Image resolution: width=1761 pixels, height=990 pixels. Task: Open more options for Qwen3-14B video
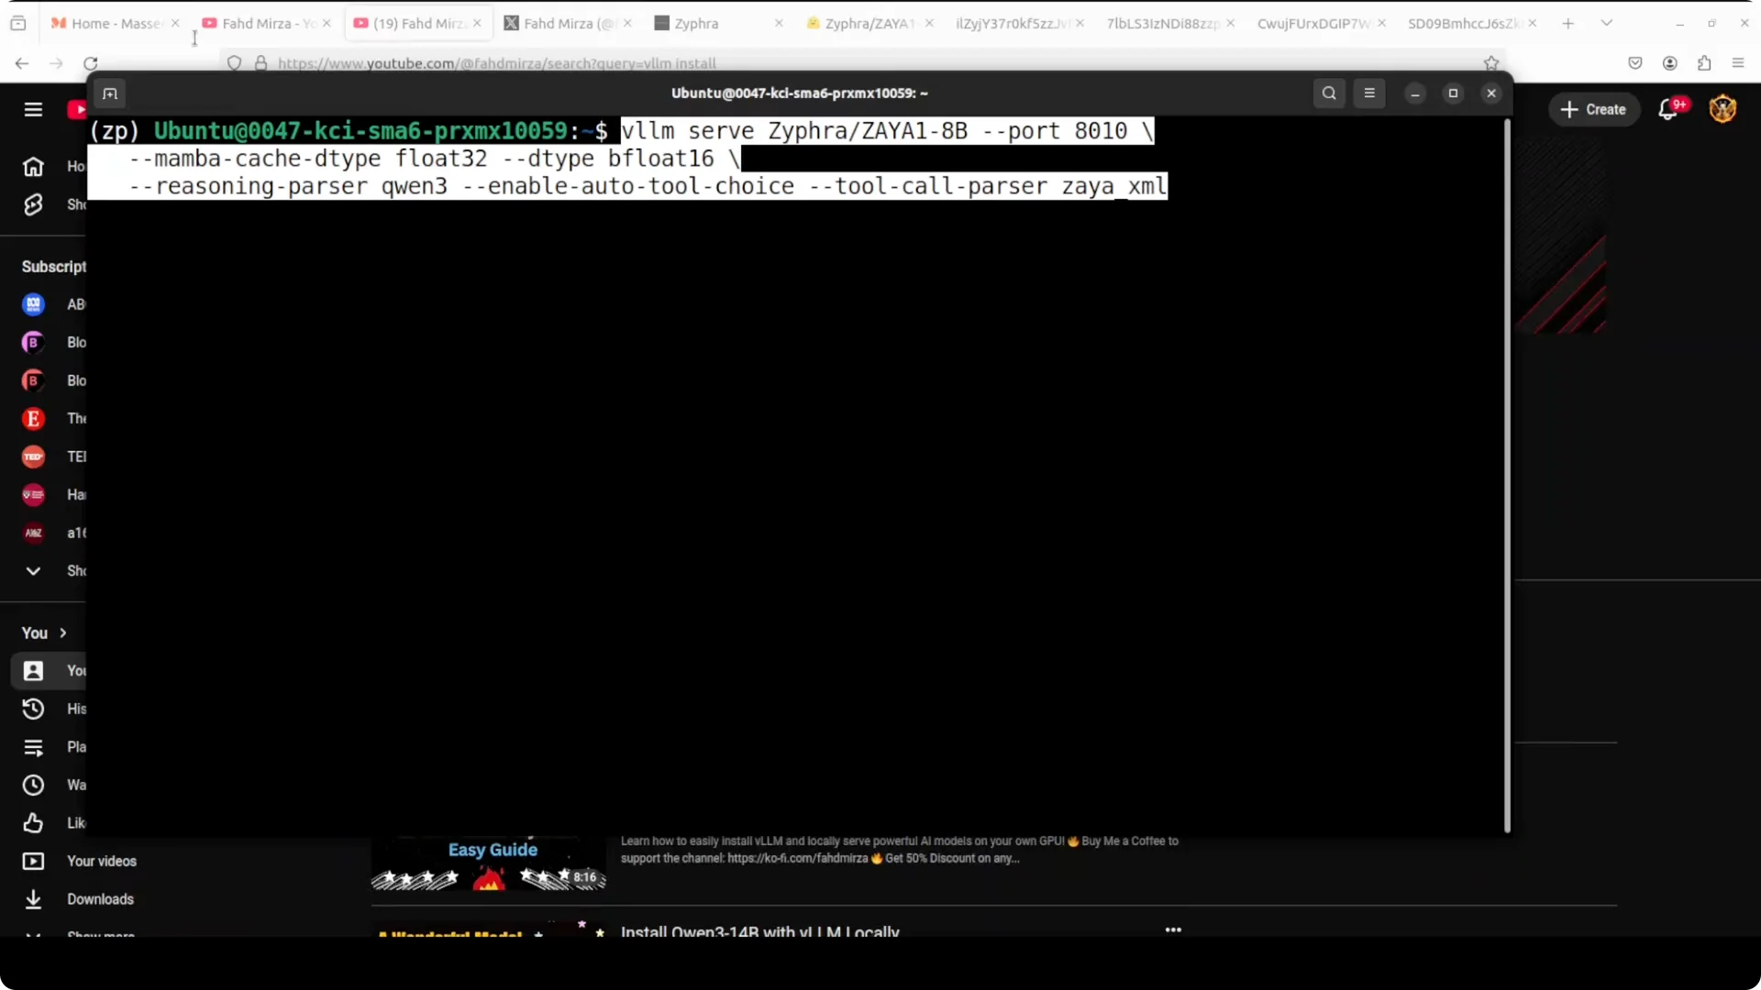point(1173,929)
